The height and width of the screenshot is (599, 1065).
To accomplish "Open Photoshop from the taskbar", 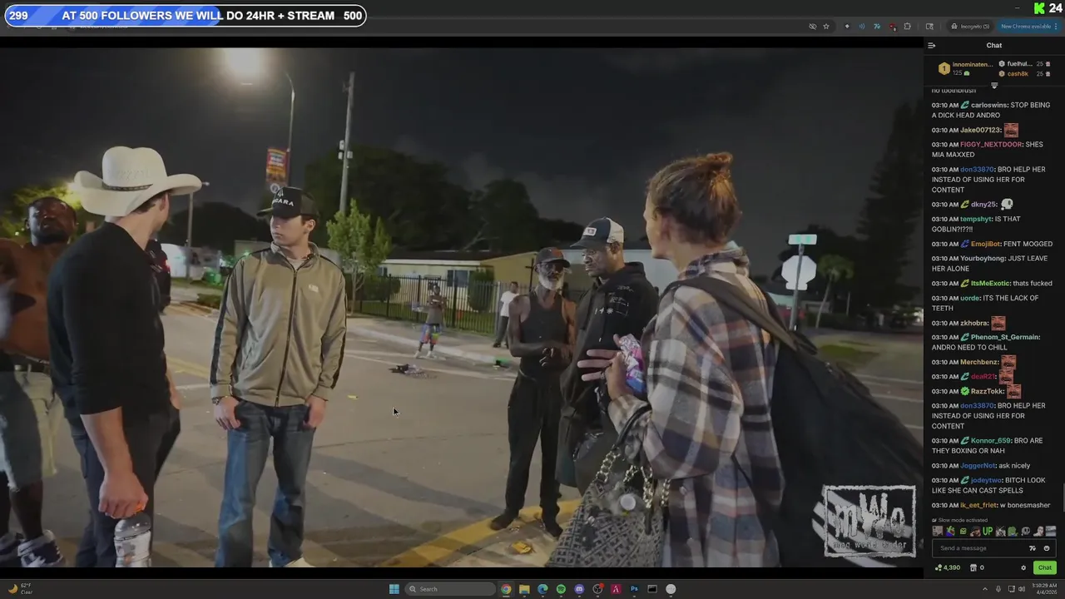I will tap(634, 589).
